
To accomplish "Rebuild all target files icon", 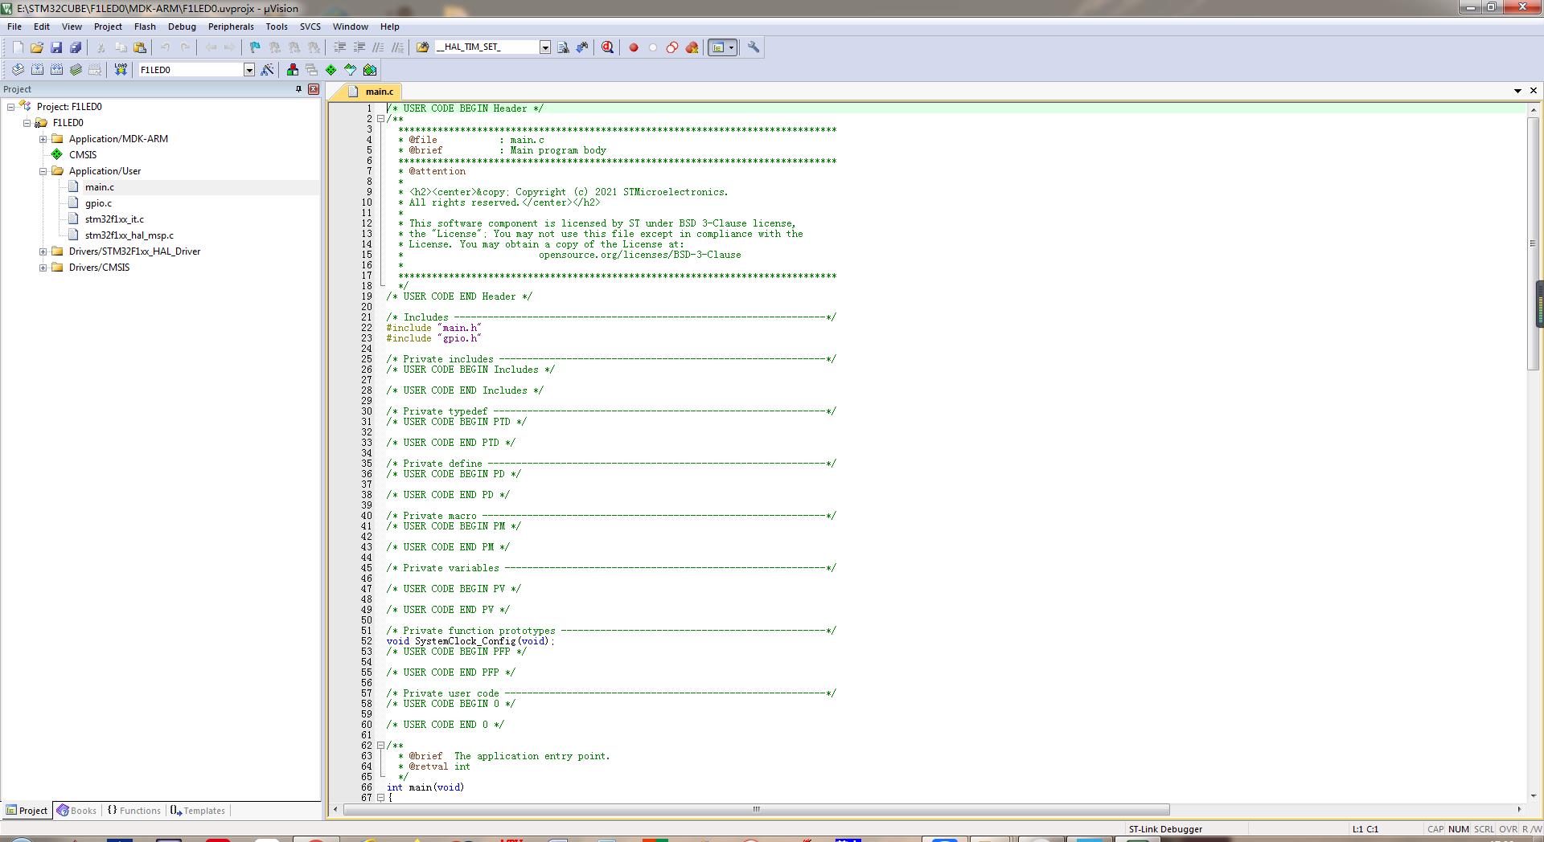I will tap(56, 70).
